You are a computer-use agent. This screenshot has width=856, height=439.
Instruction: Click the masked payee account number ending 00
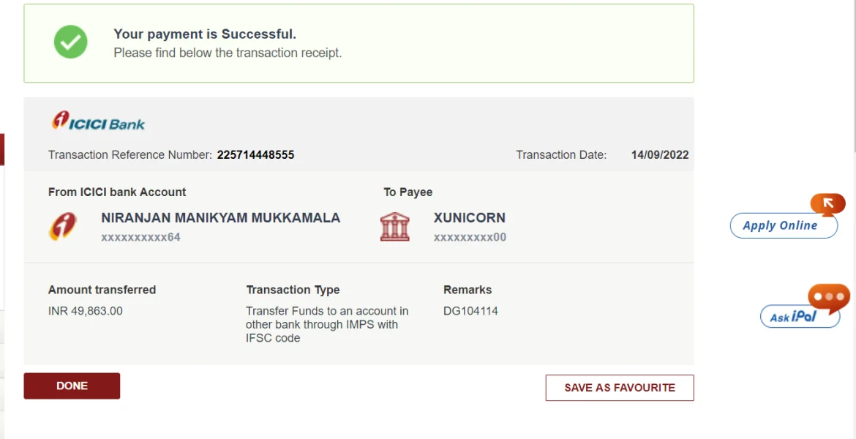470,237
